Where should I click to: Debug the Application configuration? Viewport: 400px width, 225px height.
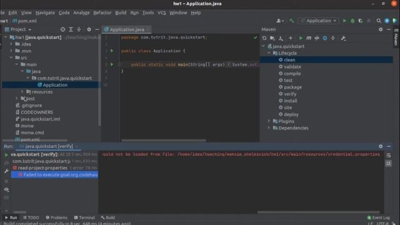pyautogui.click(x=352, y=21)
